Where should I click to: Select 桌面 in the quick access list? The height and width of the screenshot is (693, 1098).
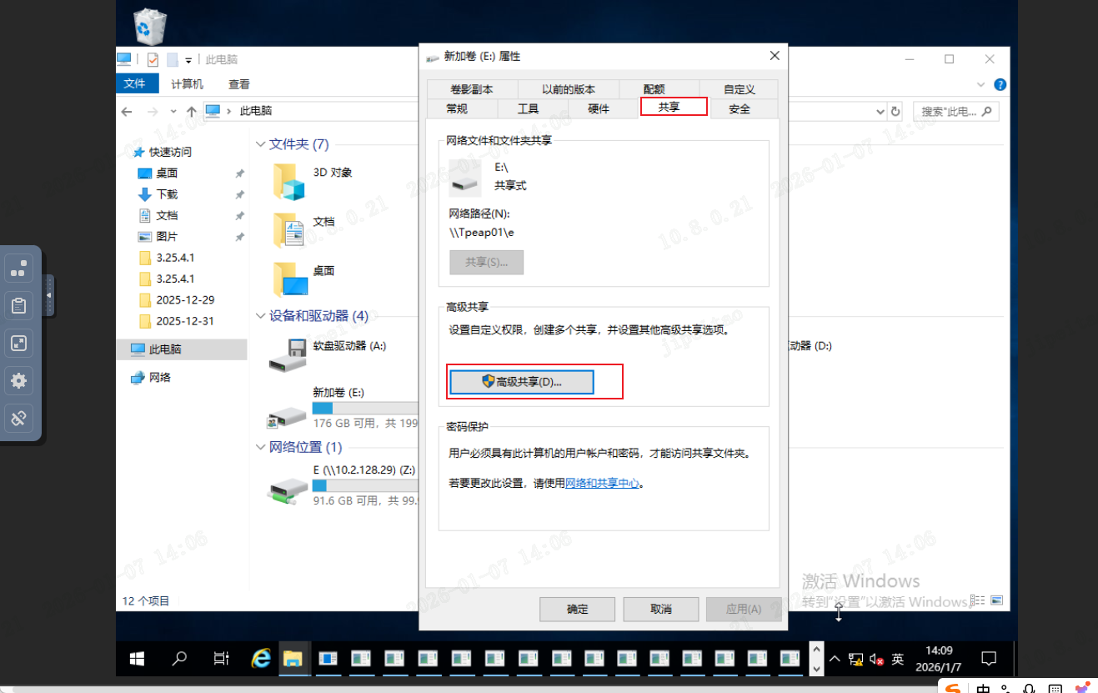point(167,173)
